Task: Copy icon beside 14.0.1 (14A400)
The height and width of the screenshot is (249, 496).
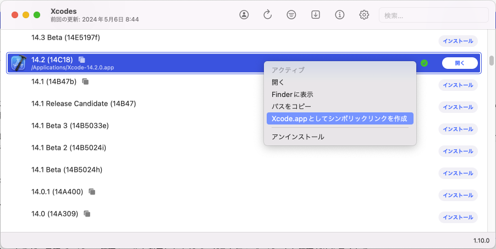Action: click(x=92, y=192)
